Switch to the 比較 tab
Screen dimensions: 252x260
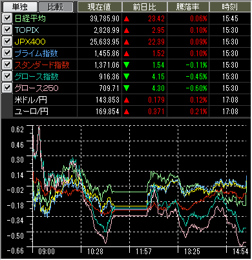56,7
